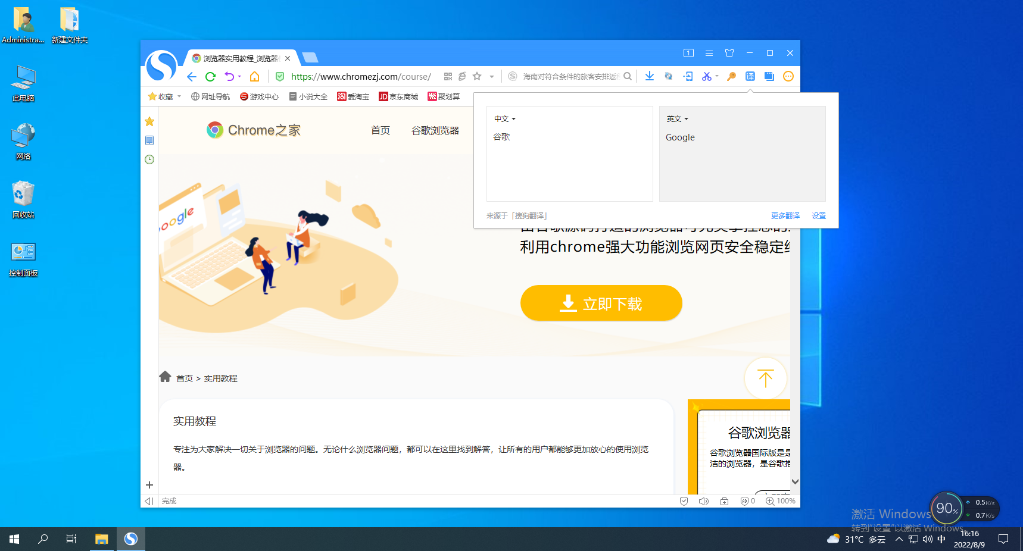This screenshot has width=1023, height=551.
Task: Click the back to top arrow button
Action: (x=766, y=378)
